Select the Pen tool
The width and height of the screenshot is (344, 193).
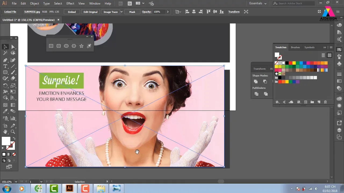click(x=5, y=60)
